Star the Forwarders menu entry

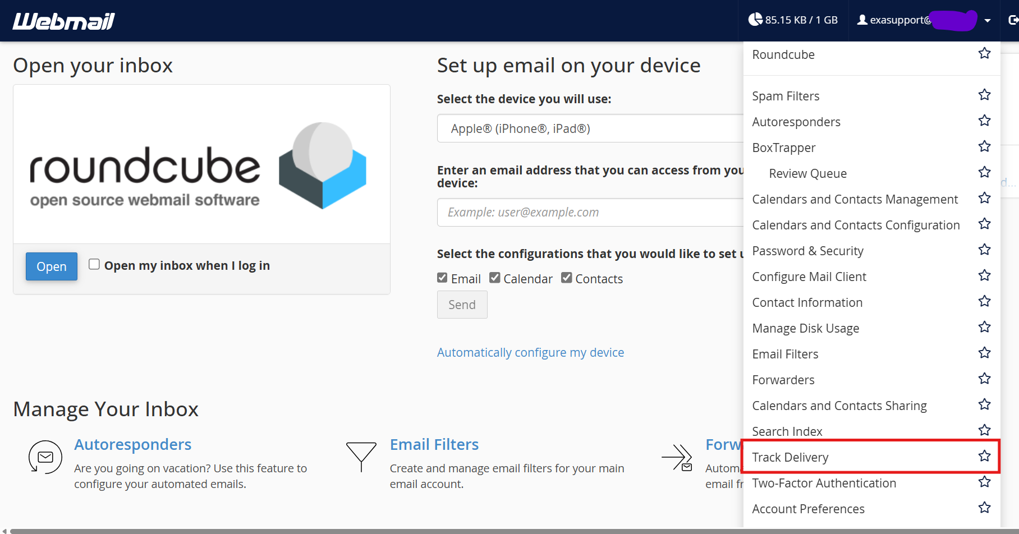[x=984, y=379]
